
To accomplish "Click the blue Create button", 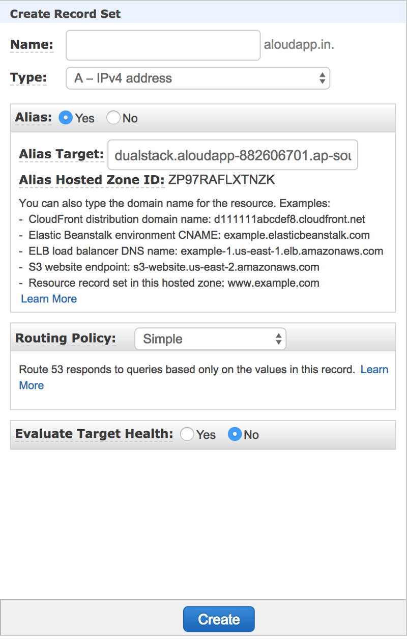I will 219,619.
